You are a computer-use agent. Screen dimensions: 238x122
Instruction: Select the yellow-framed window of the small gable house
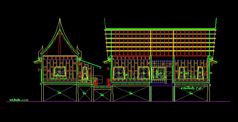coord(60,71)
